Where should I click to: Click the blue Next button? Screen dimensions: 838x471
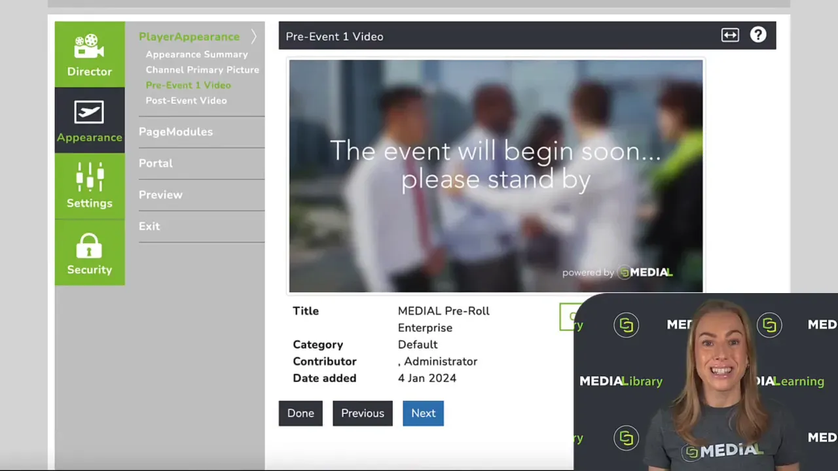(x=423, y=413)
